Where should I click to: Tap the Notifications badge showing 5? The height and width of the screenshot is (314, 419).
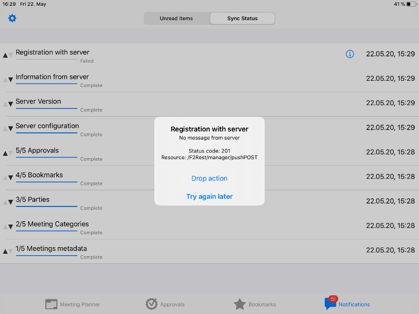coord(333,299)
